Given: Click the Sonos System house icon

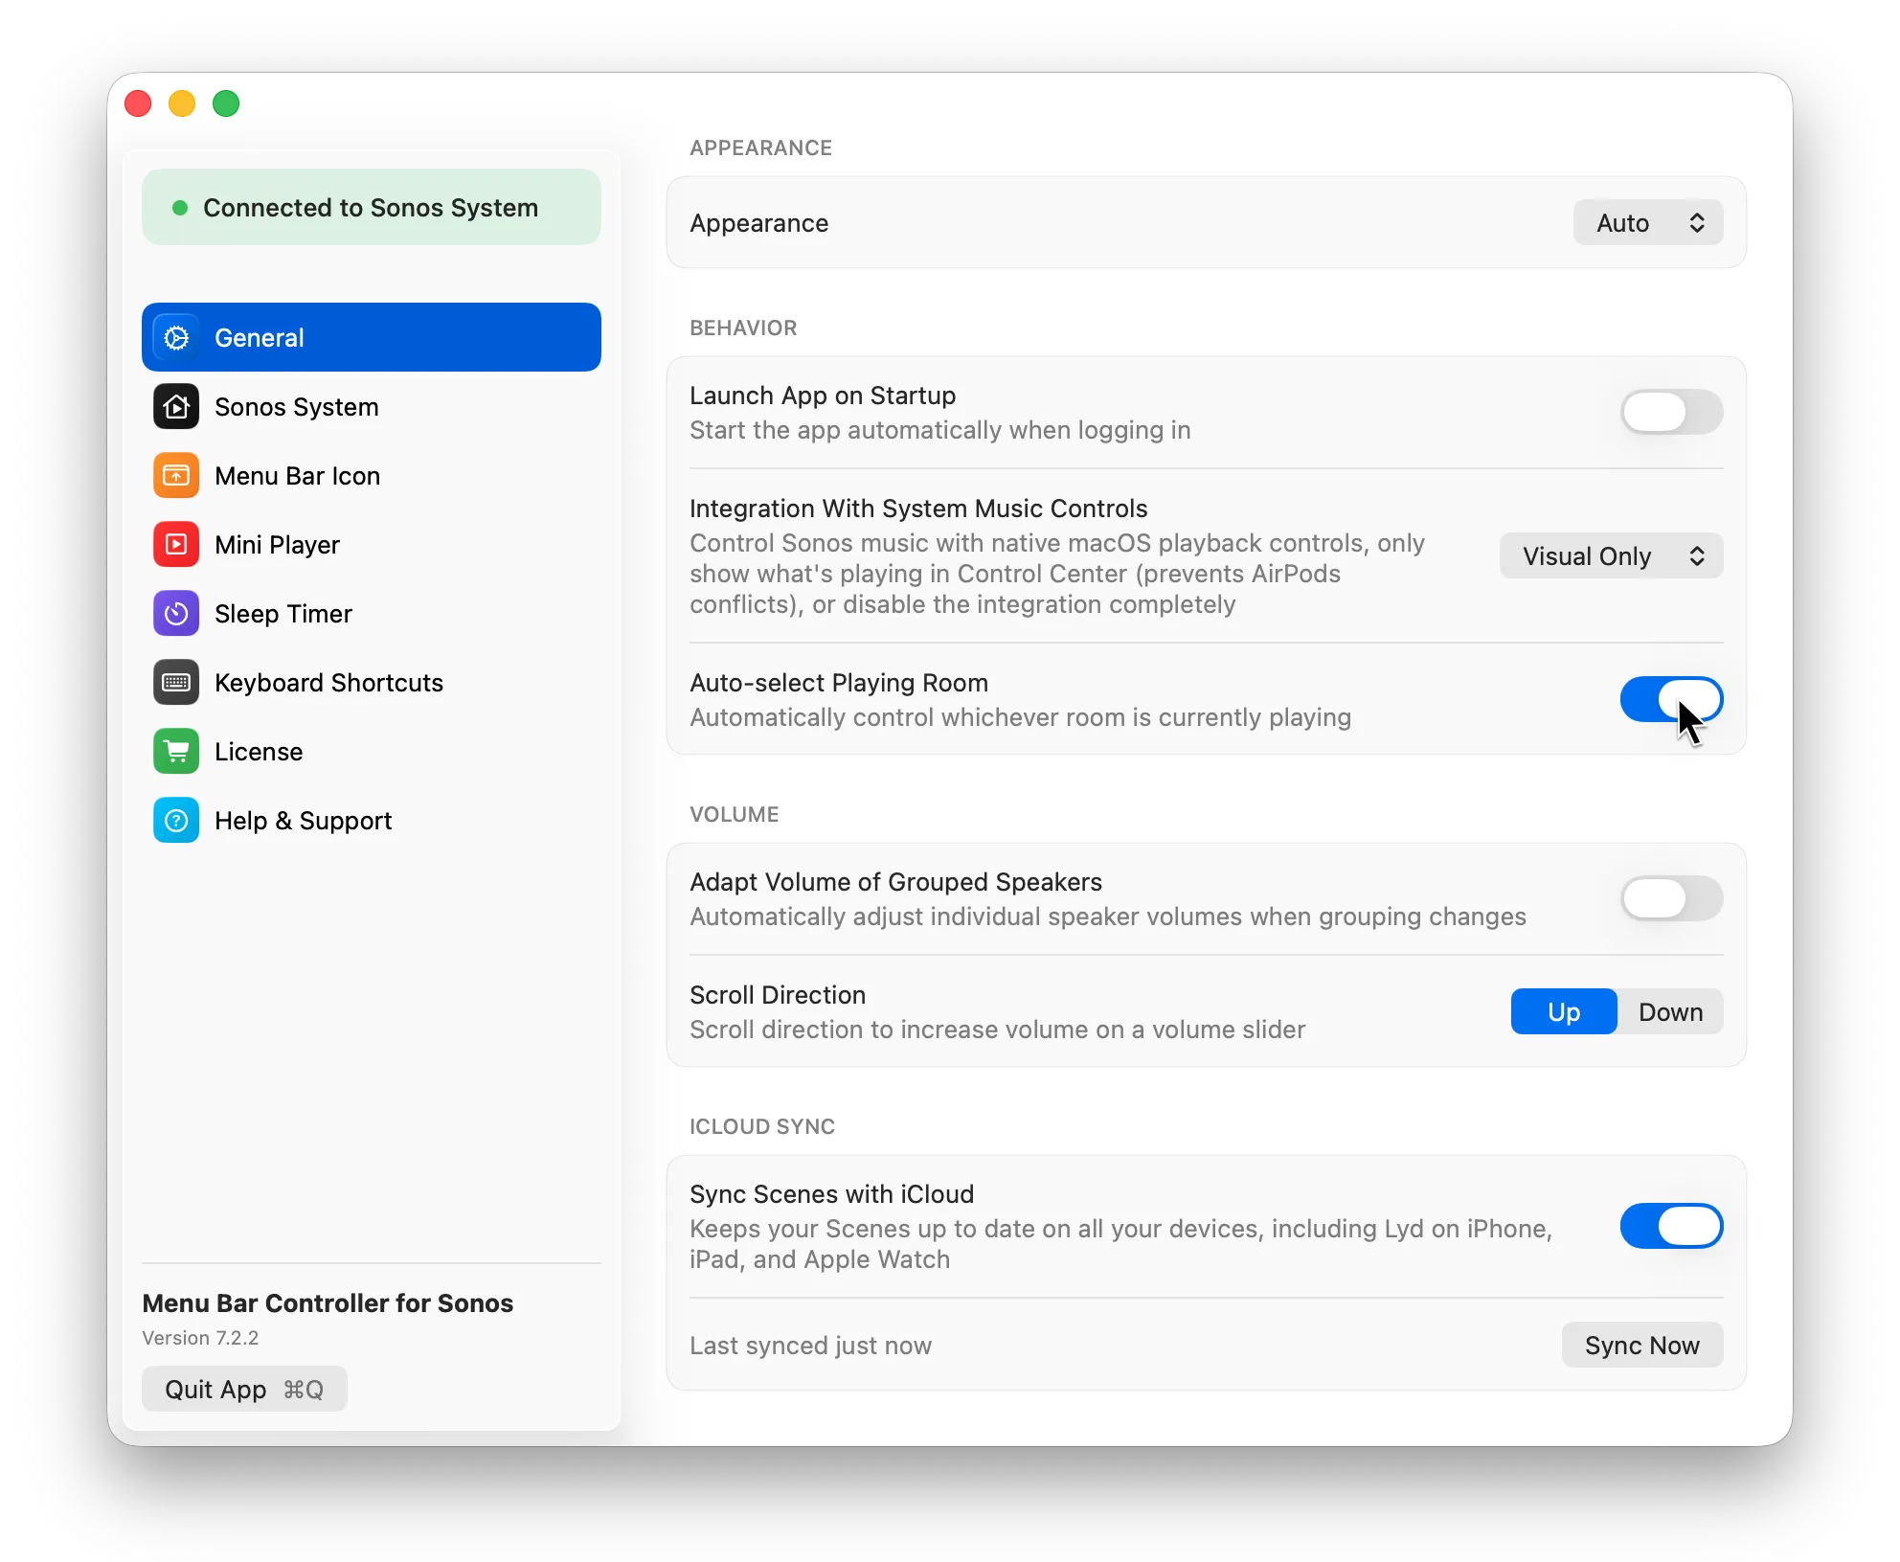Looking at the screenshot, I should [x=176, y=406].
